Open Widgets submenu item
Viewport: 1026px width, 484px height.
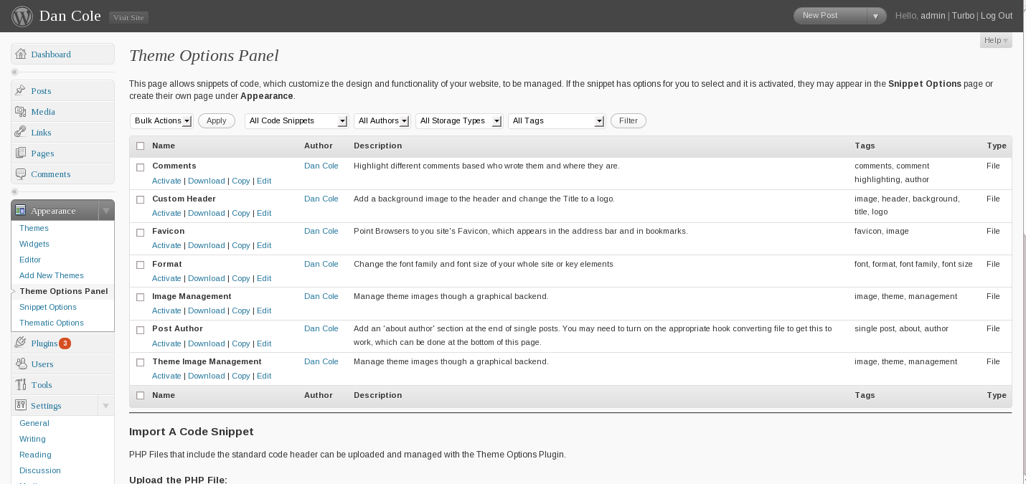(x=34, y=244)
